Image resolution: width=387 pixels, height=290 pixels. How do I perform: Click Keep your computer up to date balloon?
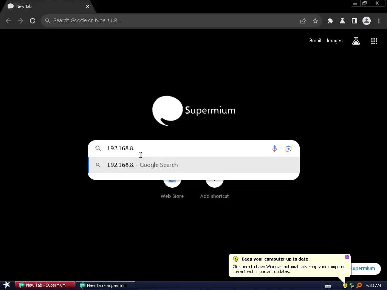pos(289,265)
